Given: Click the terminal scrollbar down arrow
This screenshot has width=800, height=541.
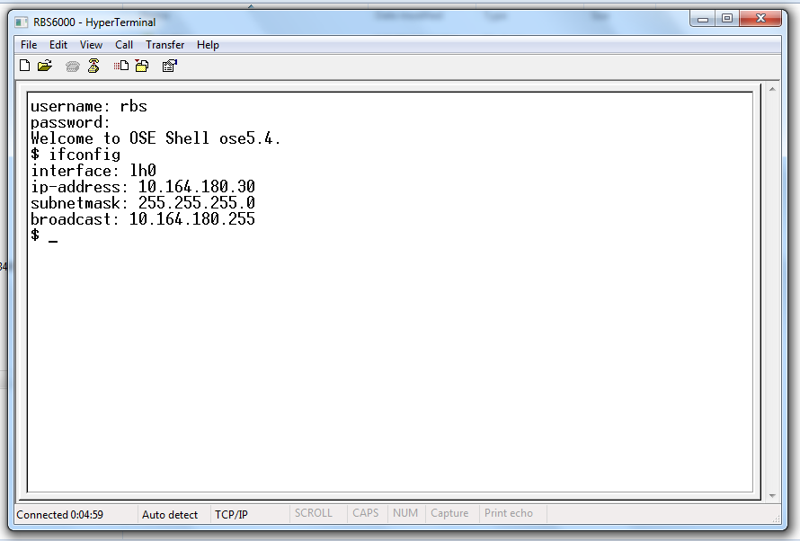Looking at the screenshot, I should click(771, 493).
